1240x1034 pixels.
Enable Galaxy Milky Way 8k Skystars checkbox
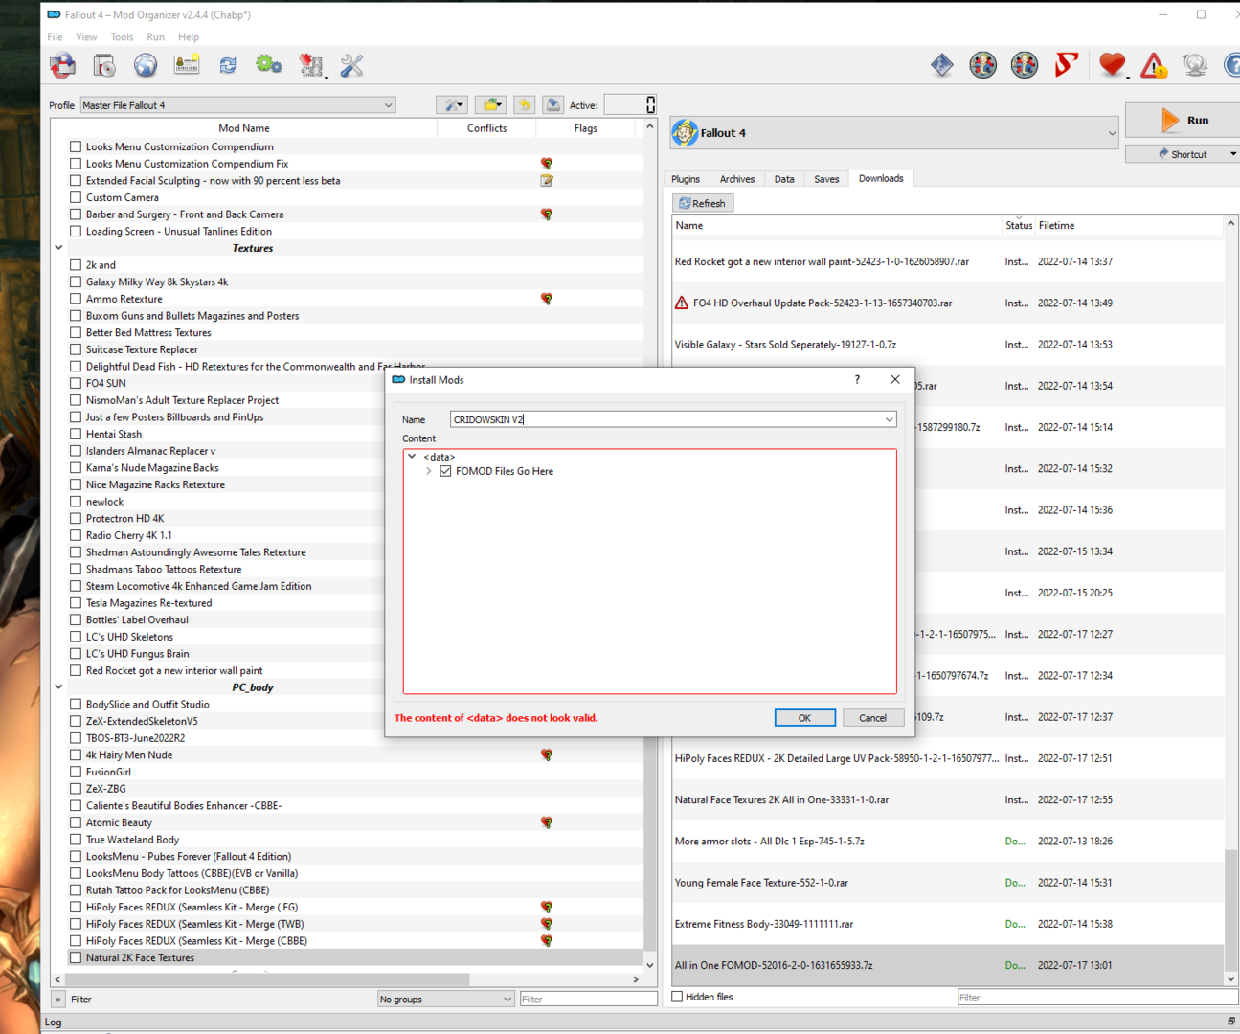76,281
